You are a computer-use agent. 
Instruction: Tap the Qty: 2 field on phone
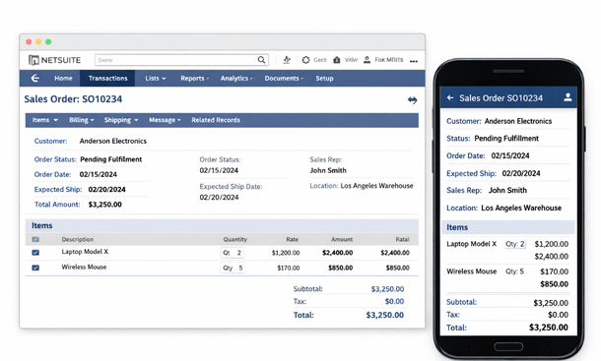[514, 244]
